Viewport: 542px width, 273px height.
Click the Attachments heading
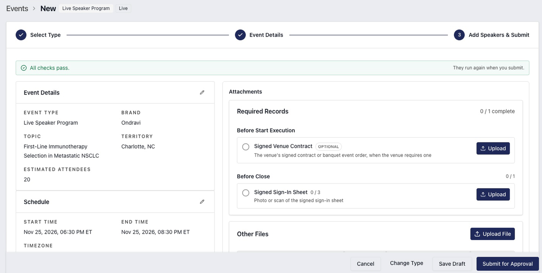point(245,92)
